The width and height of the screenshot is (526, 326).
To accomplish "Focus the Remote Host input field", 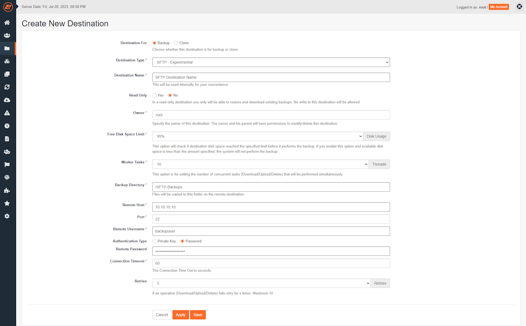I will tap(271, 207).
